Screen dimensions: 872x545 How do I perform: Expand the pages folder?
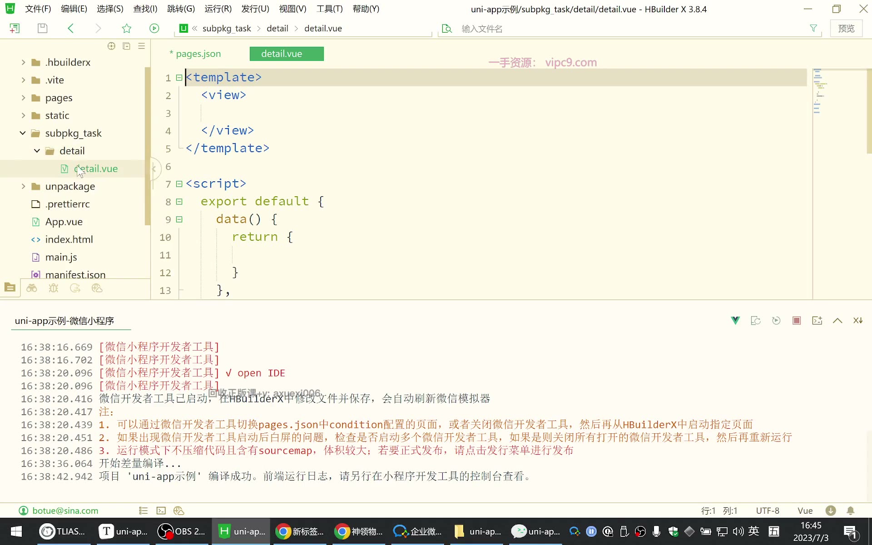[x=23, y=98]
